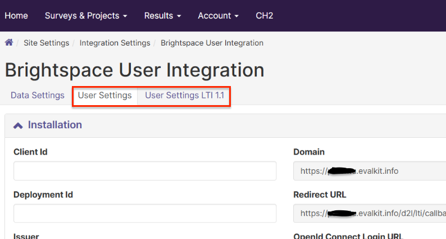446x239 pixels.
Task: Switch to User Settings LTI 1.1 tab
Action: [185, 95]
